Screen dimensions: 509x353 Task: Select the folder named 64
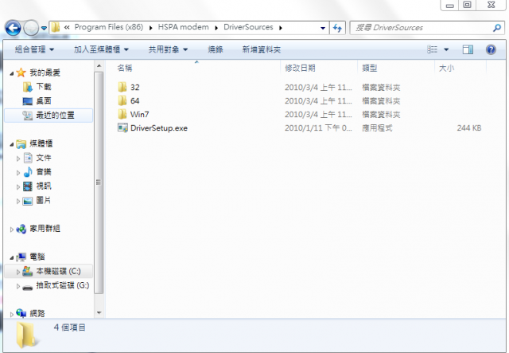[x=134, y=101]
